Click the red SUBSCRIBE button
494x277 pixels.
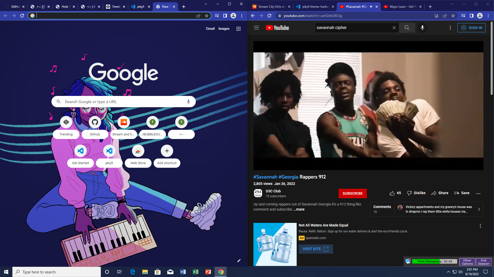coord(352,193)
